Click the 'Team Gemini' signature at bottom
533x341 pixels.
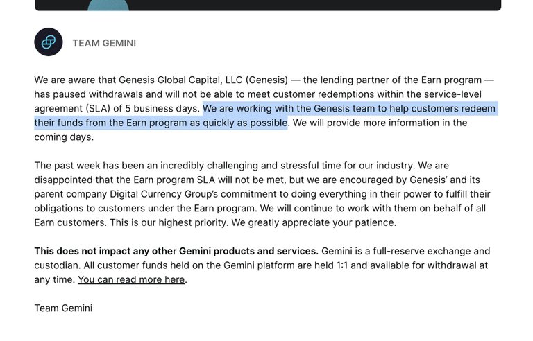pyautogui.click(x=63, y=308)
